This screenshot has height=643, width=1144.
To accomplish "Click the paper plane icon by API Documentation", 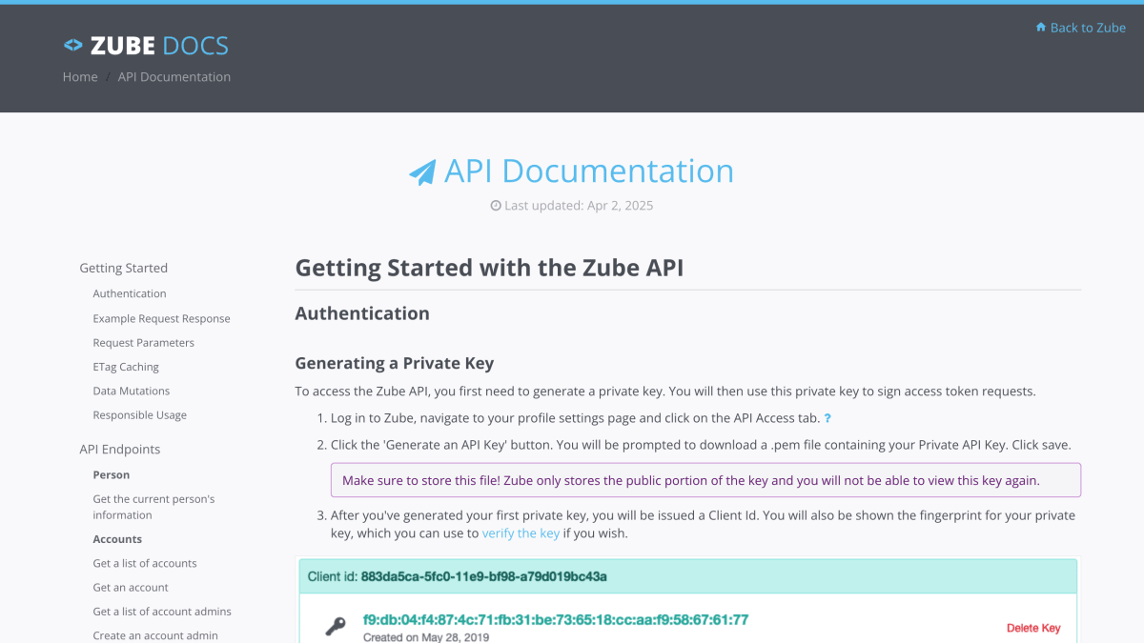I will [x=422, y=172].
